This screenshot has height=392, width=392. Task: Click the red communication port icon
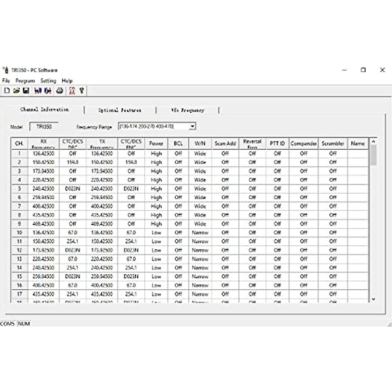(x=72, y=91)
